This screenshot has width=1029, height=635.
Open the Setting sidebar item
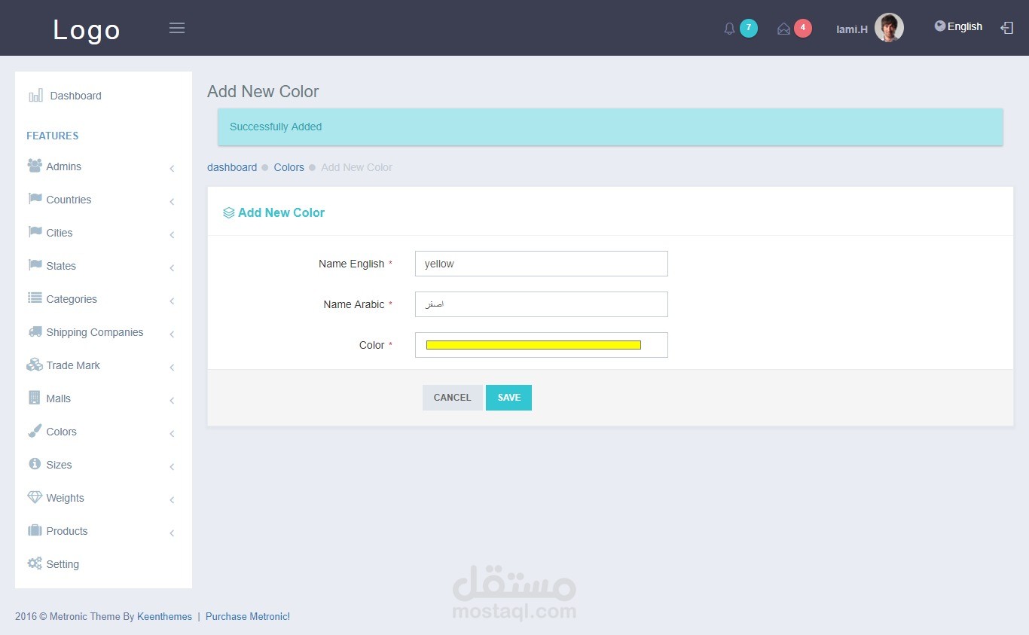click(x=103, y=564)
